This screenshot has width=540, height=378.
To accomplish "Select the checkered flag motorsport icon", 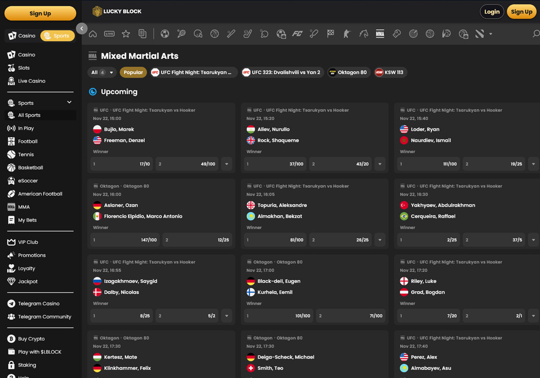I will [x=330, y=34].
